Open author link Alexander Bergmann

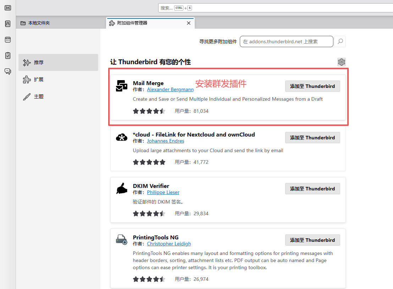(170, 89)
